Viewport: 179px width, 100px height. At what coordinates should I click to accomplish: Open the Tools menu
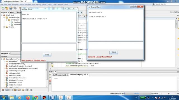click(55, 4)
